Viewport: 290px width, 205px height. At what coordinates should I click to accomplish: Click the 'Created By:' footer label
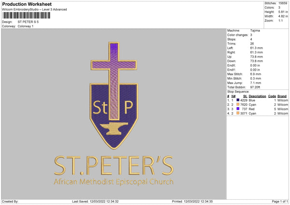click(10, 202)
